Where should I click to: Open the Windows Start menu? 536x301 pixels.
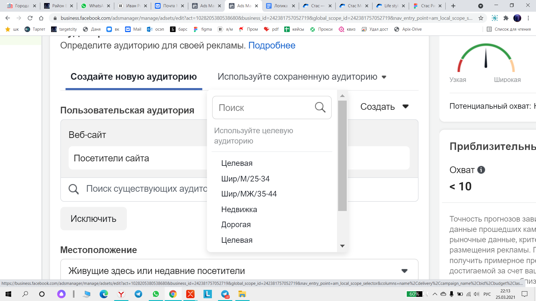click(8, 294)
